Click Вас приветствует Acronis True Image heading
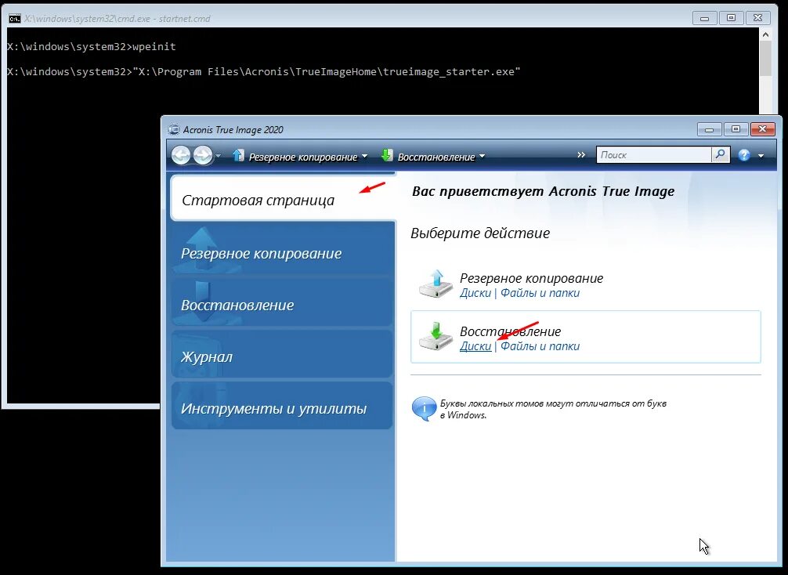788x575 pixels. pos(544,191)
